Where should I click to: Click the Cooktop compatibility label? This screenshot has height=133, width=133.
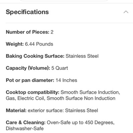pos(33,92)
